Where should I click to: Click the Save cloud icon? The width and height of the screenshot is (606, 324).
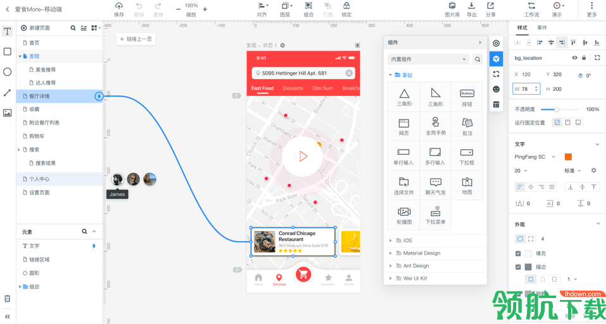(x=119, y=6)
